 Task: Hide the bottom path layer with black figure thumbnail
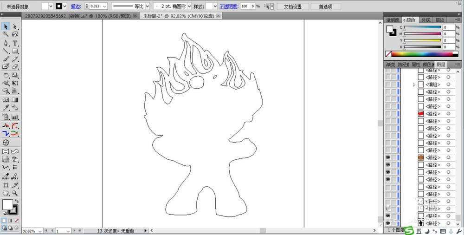[387, 223]
